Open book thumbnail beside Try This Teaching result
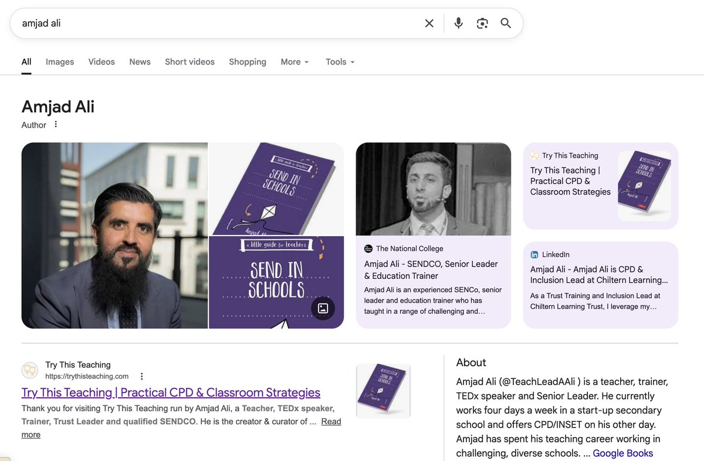Image resolution: width=704 pixels, height=461 pixels. click(383, 391)
